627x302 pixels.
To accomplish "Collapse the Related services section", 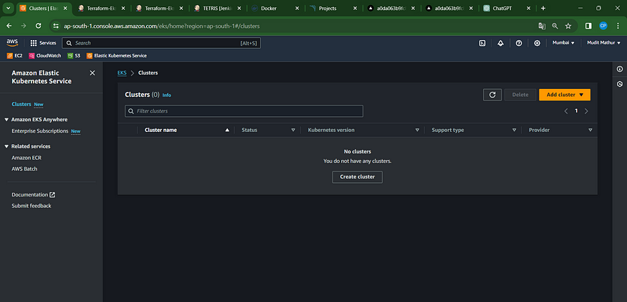I will (x=6, y=146).
